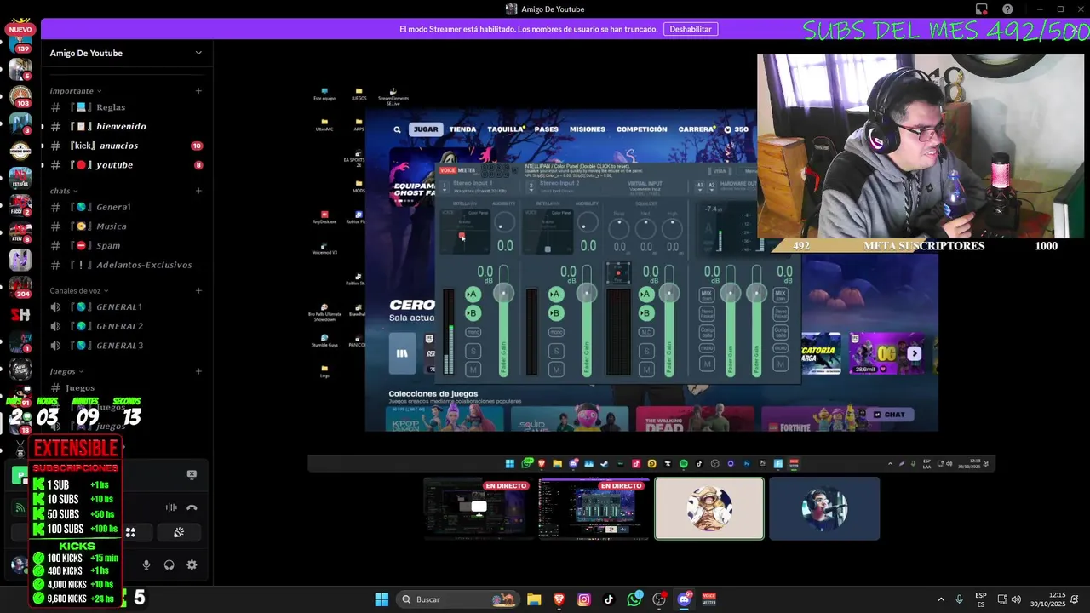
Task: Toggle Mute M on Stereo Input 1
Action: (x=473, y=370)
